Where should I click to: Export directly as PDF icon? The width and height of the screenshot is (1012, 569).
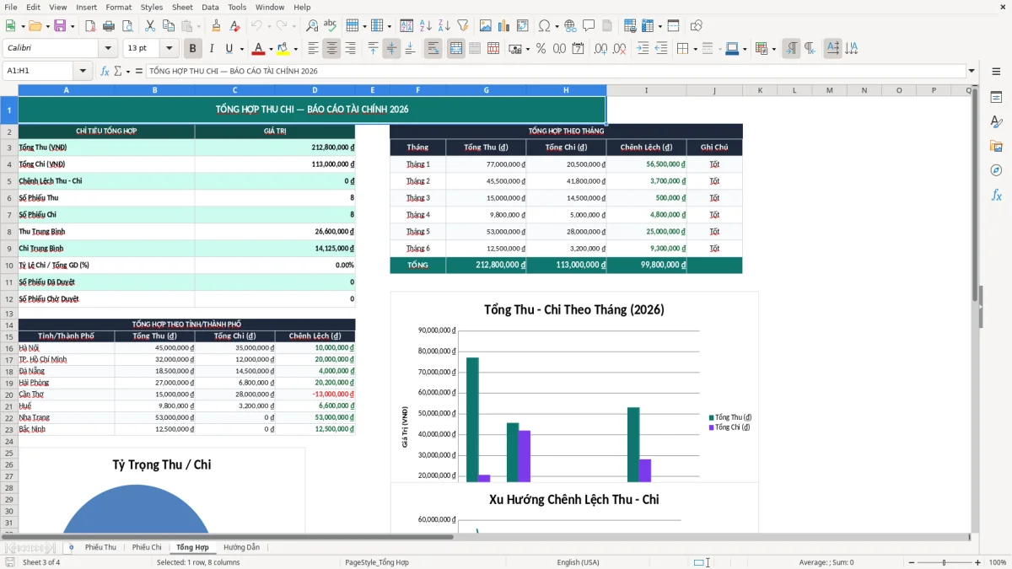point(91,26)
